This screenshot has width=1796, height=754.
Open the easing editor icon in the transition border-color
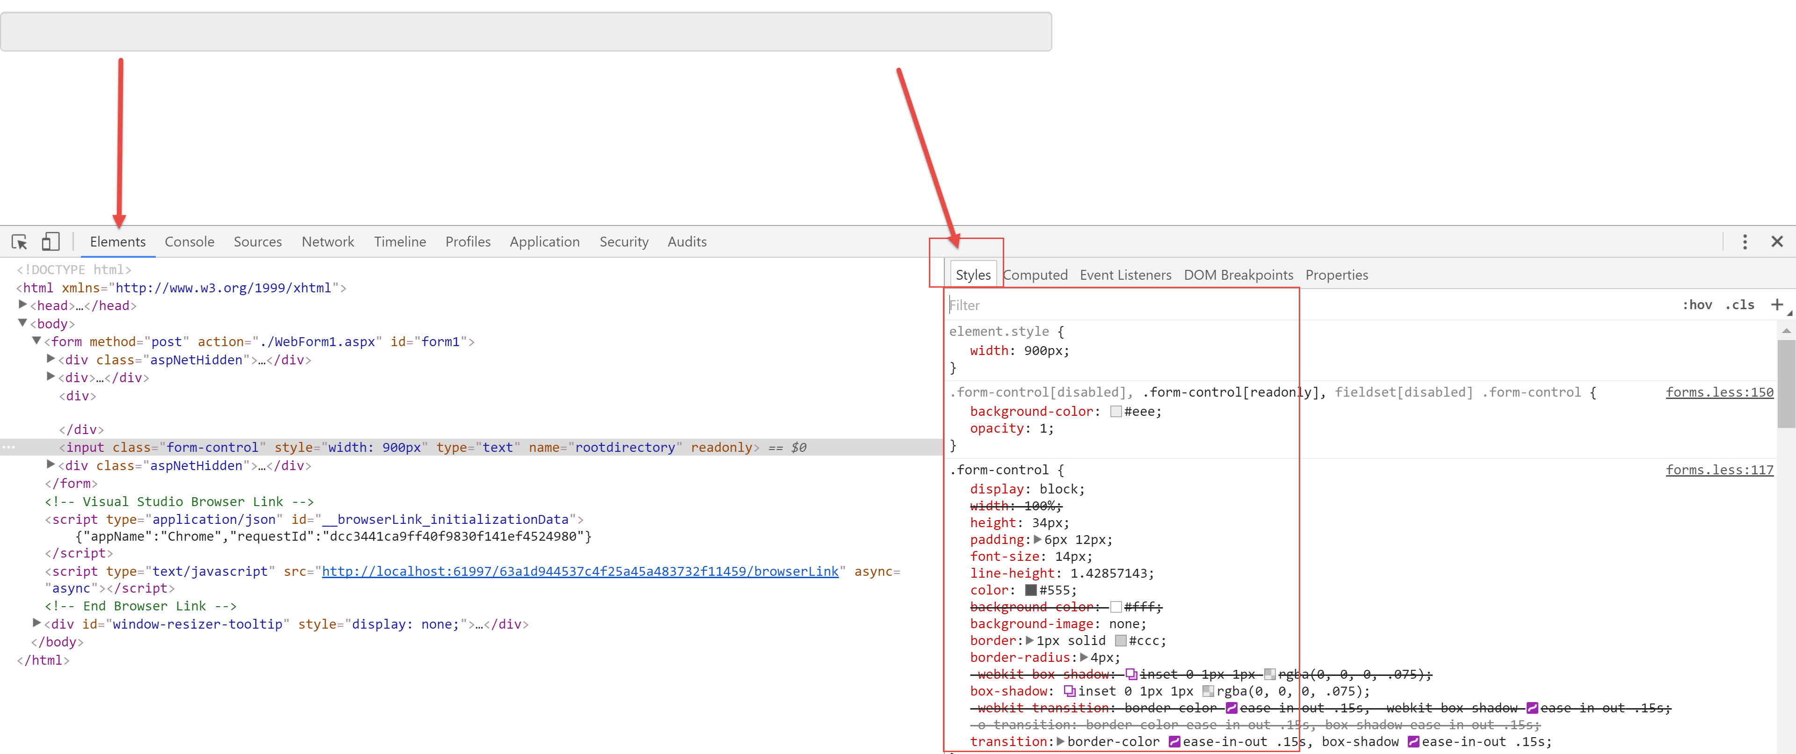point(1174,742)
